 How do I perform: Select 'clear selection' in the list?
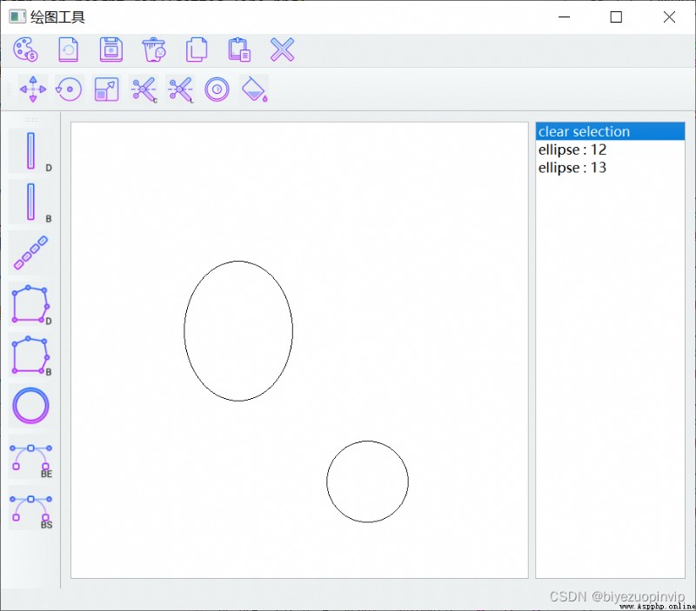[610, 132]
